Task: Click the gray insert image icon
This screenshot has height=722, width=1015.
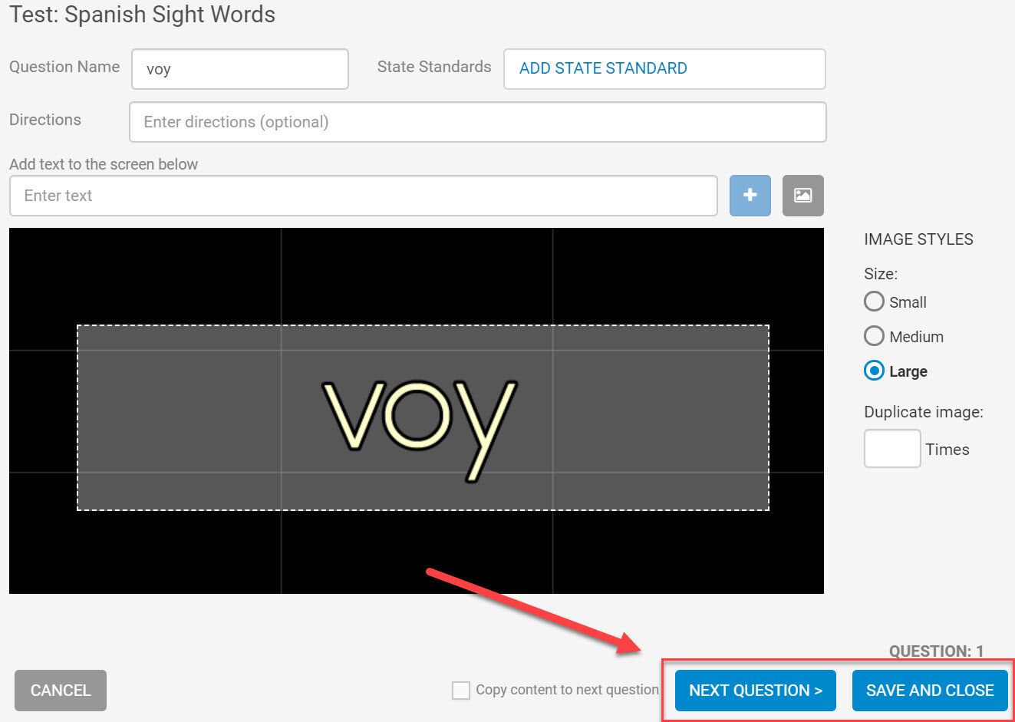Action: 802,196
